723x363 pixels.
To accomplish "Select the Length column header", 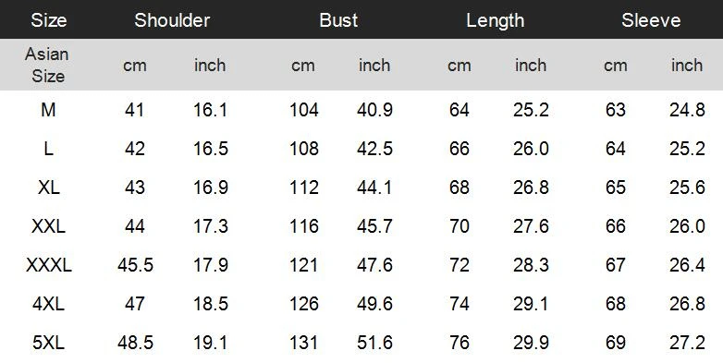I will [x=496, y=20].
